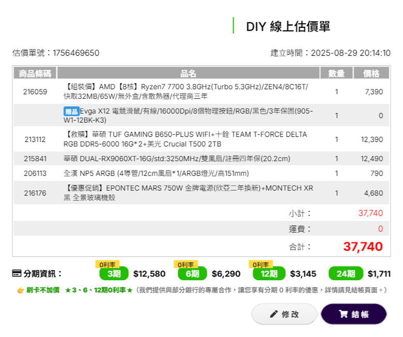This screenshot has width=403, height=337.
Task: Click product code 213112
Action: [35, 140]
